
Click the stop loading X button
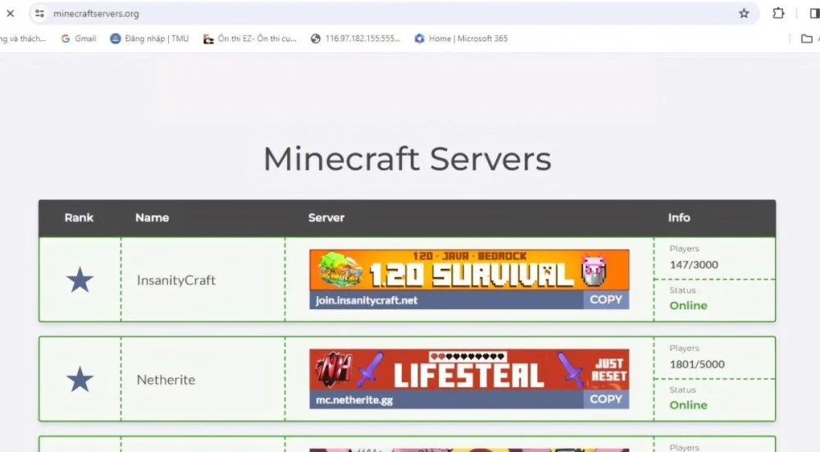(x=10, y=14)
